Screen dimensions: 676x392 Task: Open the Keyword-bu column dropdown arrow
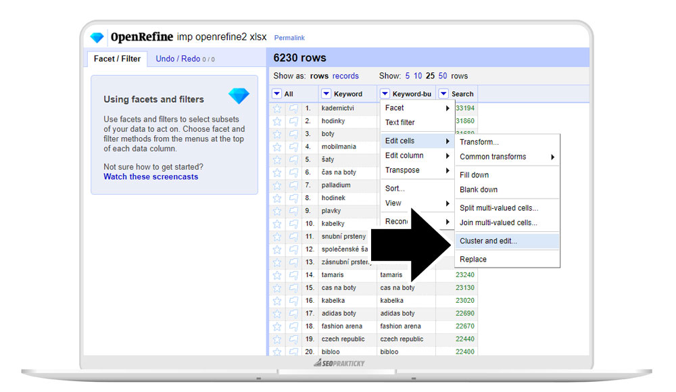coord(385,93)
